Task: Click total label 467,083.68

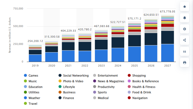Action: point(102,26)
